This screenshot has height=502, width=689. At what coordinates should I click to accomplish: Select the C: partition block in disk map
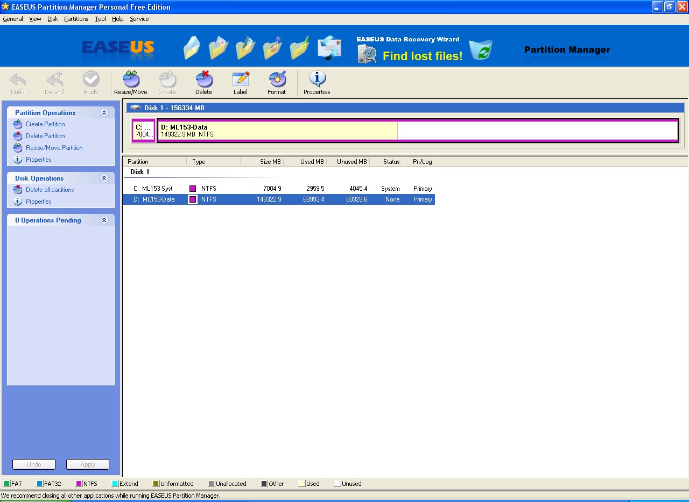click(144, 131)
